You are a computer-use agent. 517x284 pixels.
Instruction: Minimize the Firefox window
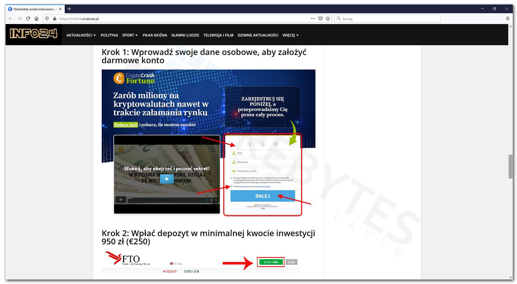(482, 9)
